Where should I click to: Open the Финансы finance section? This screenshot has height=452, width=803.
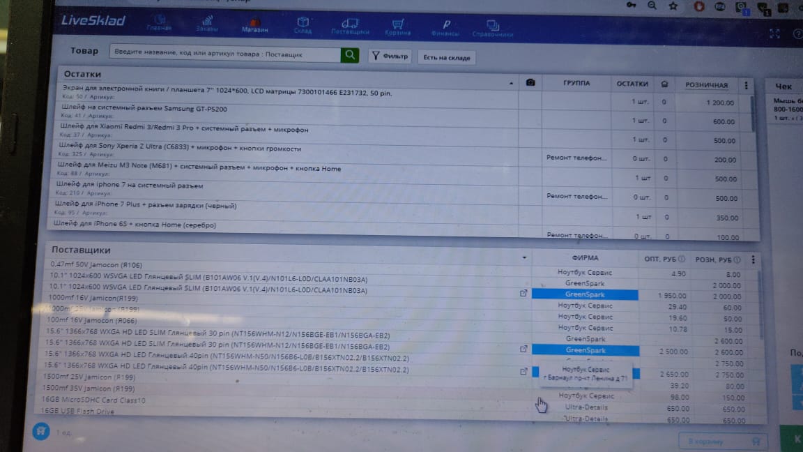coord(445,28)
